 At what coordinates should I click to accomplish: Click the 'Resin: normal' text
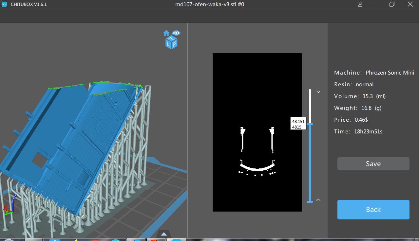pos(354,84)
